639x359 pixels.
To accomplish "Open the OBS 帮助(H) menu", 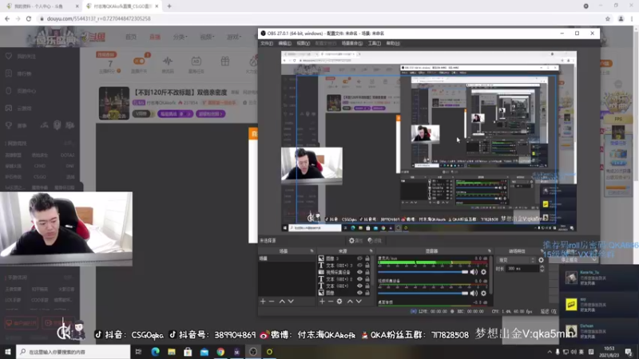I will tap(392, 43).
